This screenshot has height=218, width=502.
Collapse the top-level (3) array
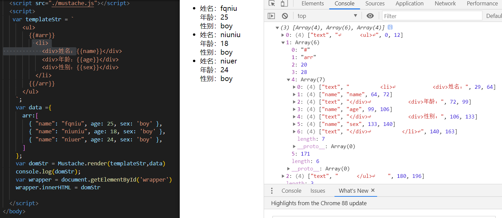coord(277,28)
